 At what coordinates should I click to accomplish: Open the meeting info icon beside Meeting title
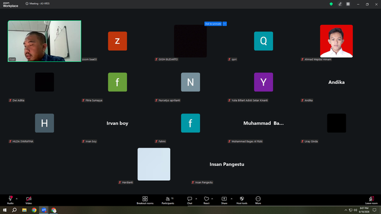[x=27, y=4]
